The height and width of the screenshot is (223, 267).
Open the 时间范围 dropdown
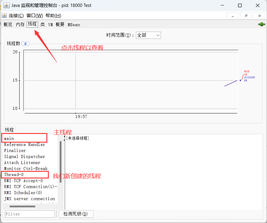(x=148, y=35)
